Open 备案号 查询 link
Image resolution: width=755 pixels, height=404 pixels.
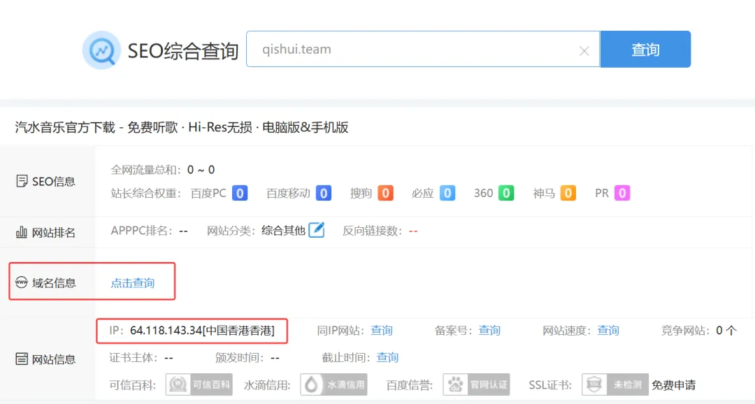tap(489, 331)
